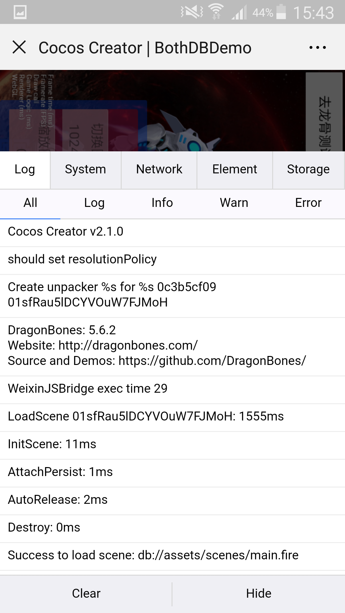345x613 pixels.
Task: Tap the DragonBones 5.6.2 log entry
Action: pyautogui.click(x=157, y=345)
